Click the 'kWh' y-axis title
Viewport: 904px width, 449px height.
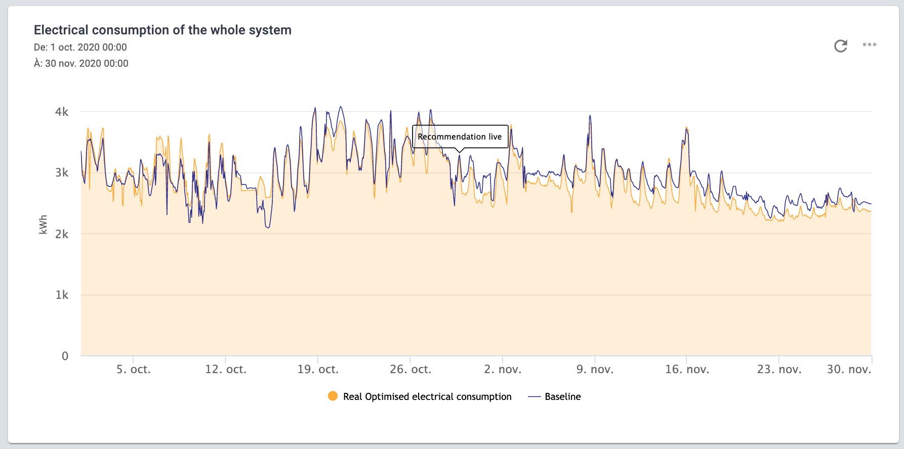pyautogui.click(x=43, y=224)
